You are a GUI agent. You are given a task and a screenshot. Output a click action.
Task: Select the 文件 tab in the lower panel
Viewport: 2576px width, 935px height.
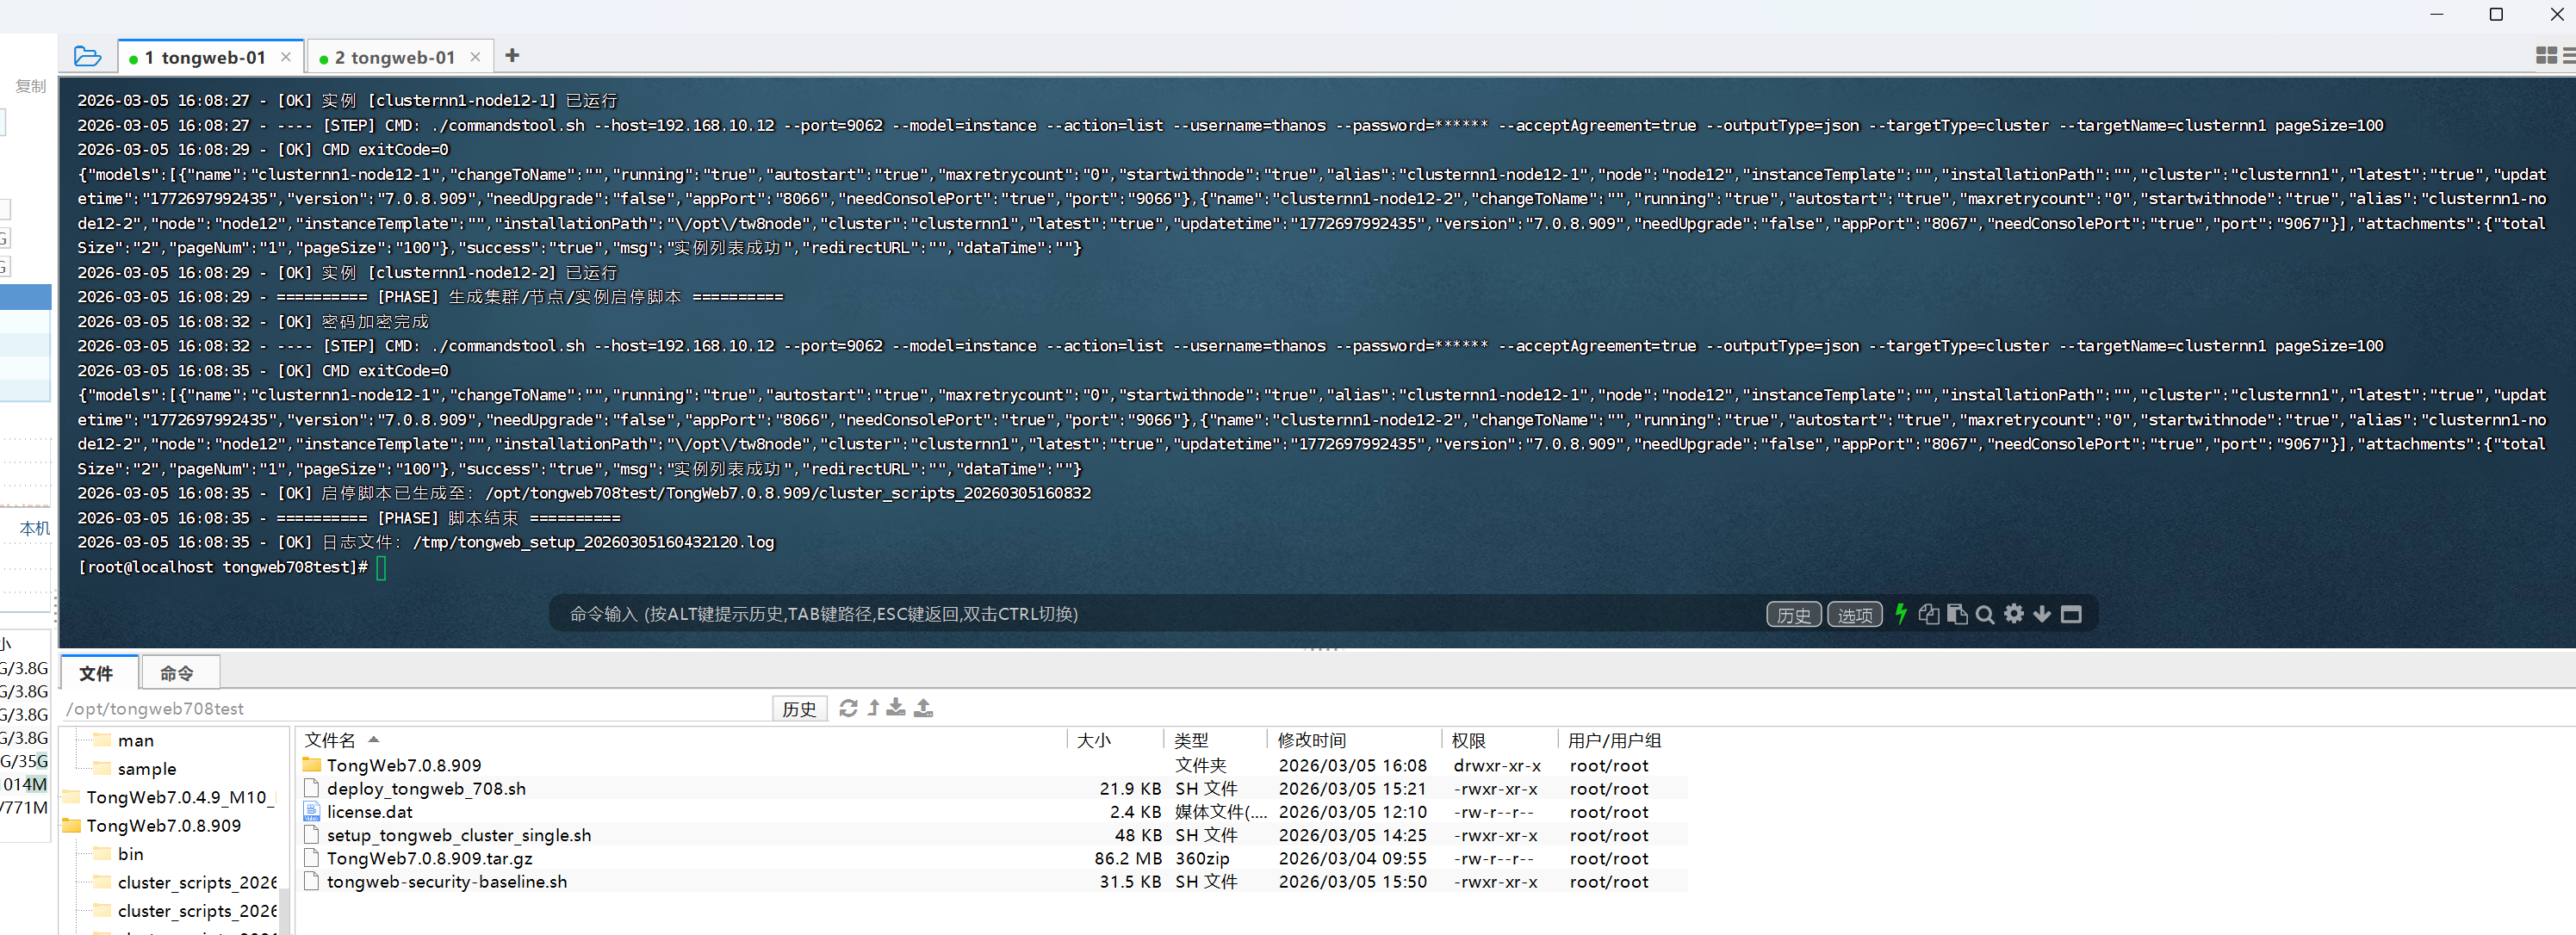coord(97,674)
